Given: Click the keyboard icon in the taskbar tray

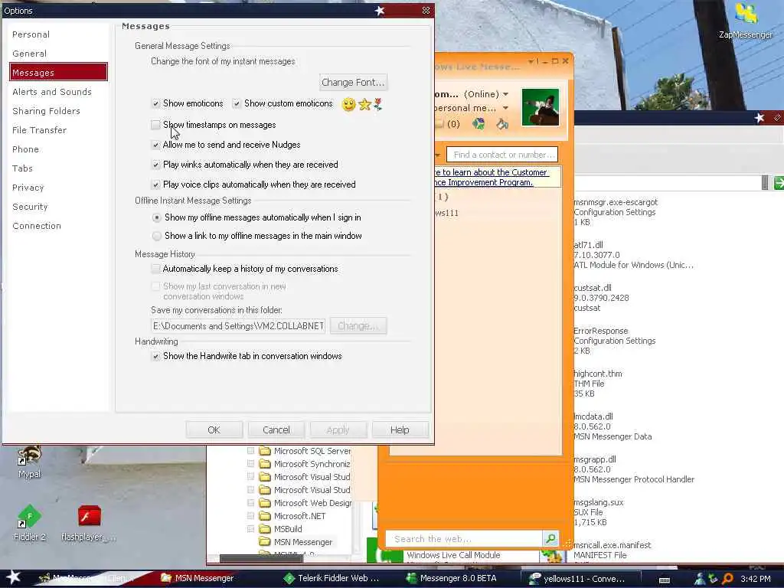Looking at the screenshot, I should pos(665,580).
